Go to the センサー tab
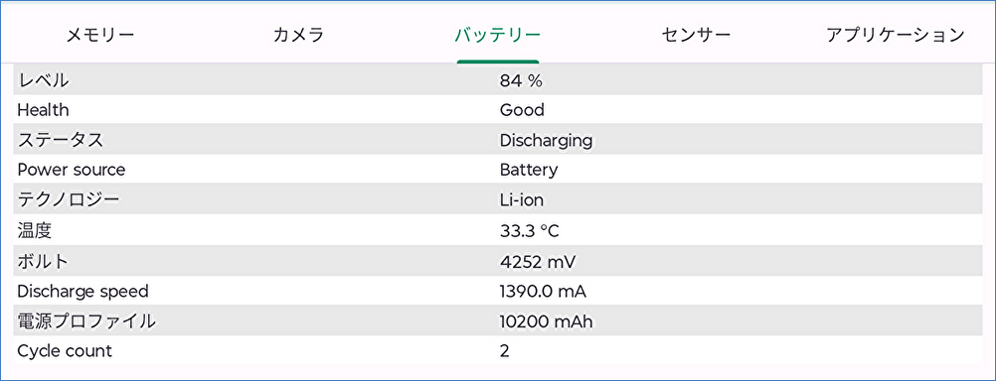Viewport: 996px width, 381px height. tap(696, 35)
